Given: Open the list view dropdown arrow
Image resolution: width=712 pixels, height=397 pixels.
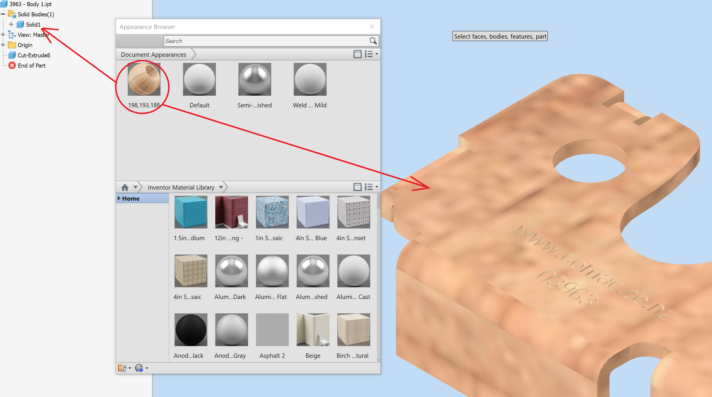Looking at the screenshot, I should (377, 54).
